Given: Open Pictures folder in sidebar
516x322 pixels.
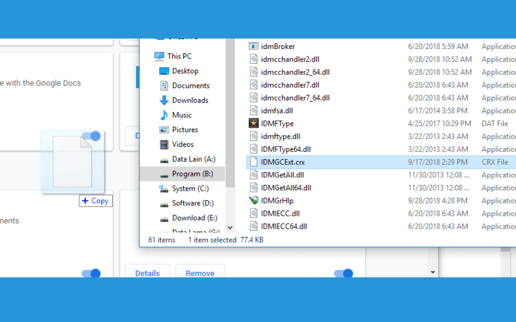Looking at the screenshot, I should click(185, 130).
